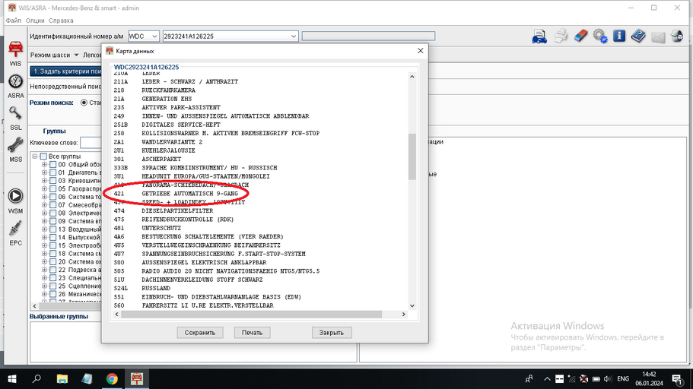Image resolution: width=693 pixels, height=389 pixels.
Task: Open the help book icon
Action: tap(638, 36)
